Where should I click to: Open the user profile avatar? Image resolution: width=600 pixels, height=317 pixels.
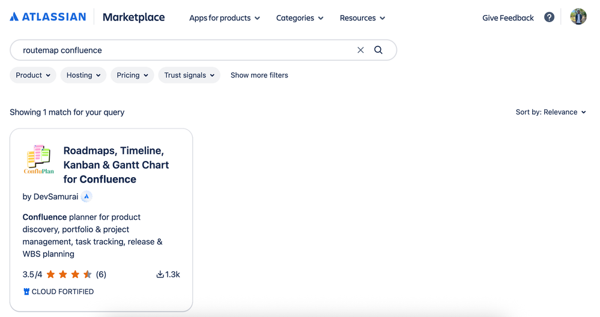click(x=578, y=17)
